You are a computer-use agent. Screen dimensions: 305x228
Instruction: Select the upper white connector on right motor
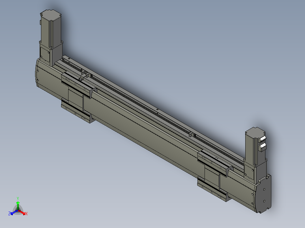[262, 139]
